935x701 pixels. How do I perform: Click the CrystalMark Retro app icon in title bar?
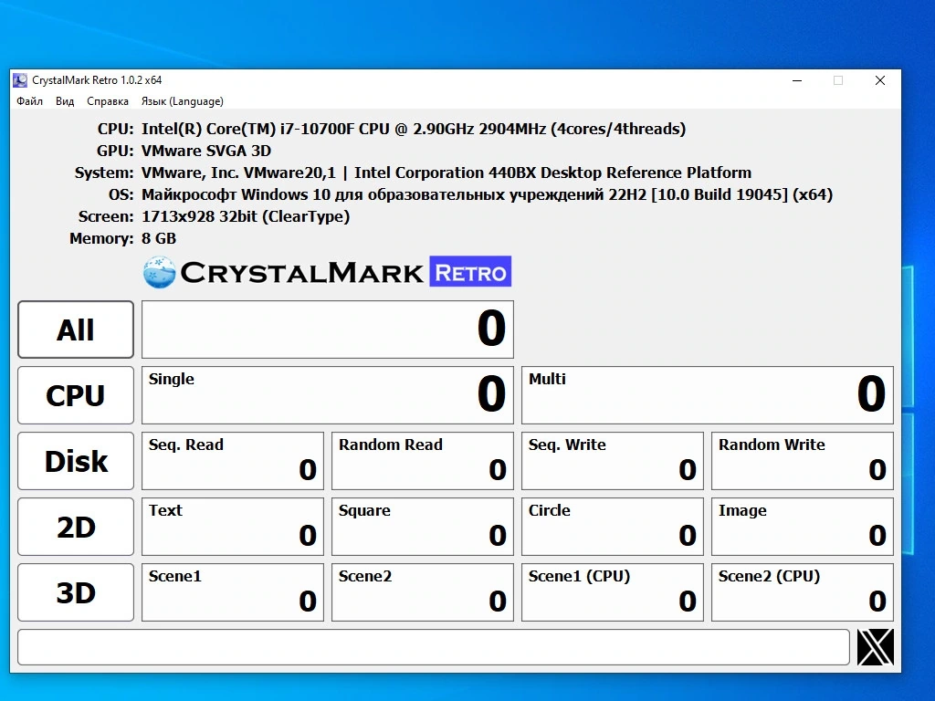pos(20,80)
